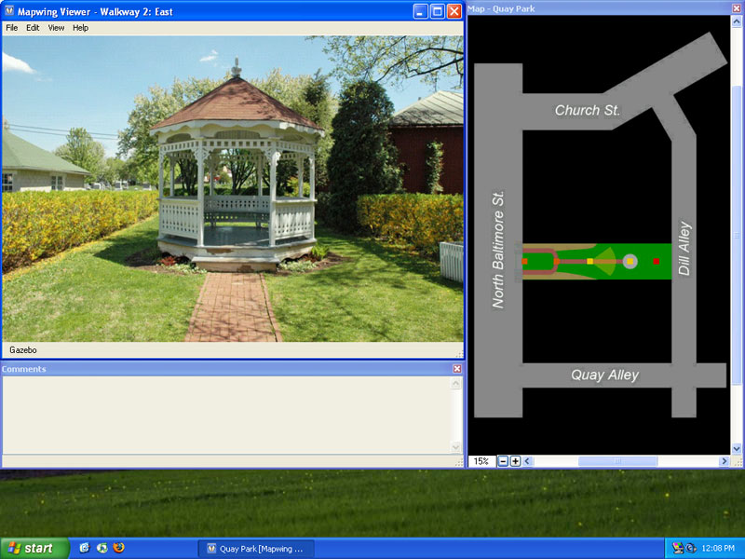Click the quick launch icon between IE and Firefox
The image size is (745, 559).
102,548
